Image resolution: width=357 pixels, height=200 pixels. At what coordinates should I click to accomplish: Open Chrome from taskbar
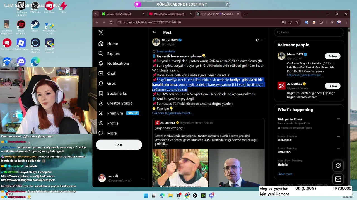click(x=187, y=196)
